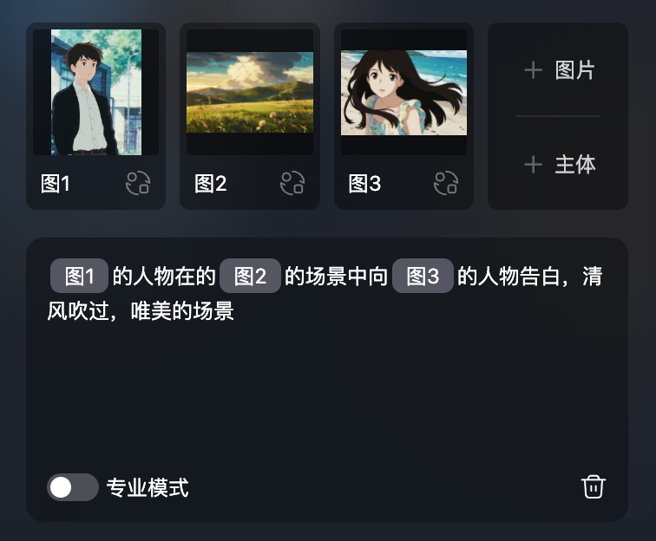
Task: Enable the 专业模式 toggle switch
Action: point(73,487)
